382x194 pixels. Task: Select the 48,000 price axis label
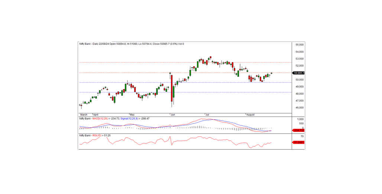click(300, 94)
